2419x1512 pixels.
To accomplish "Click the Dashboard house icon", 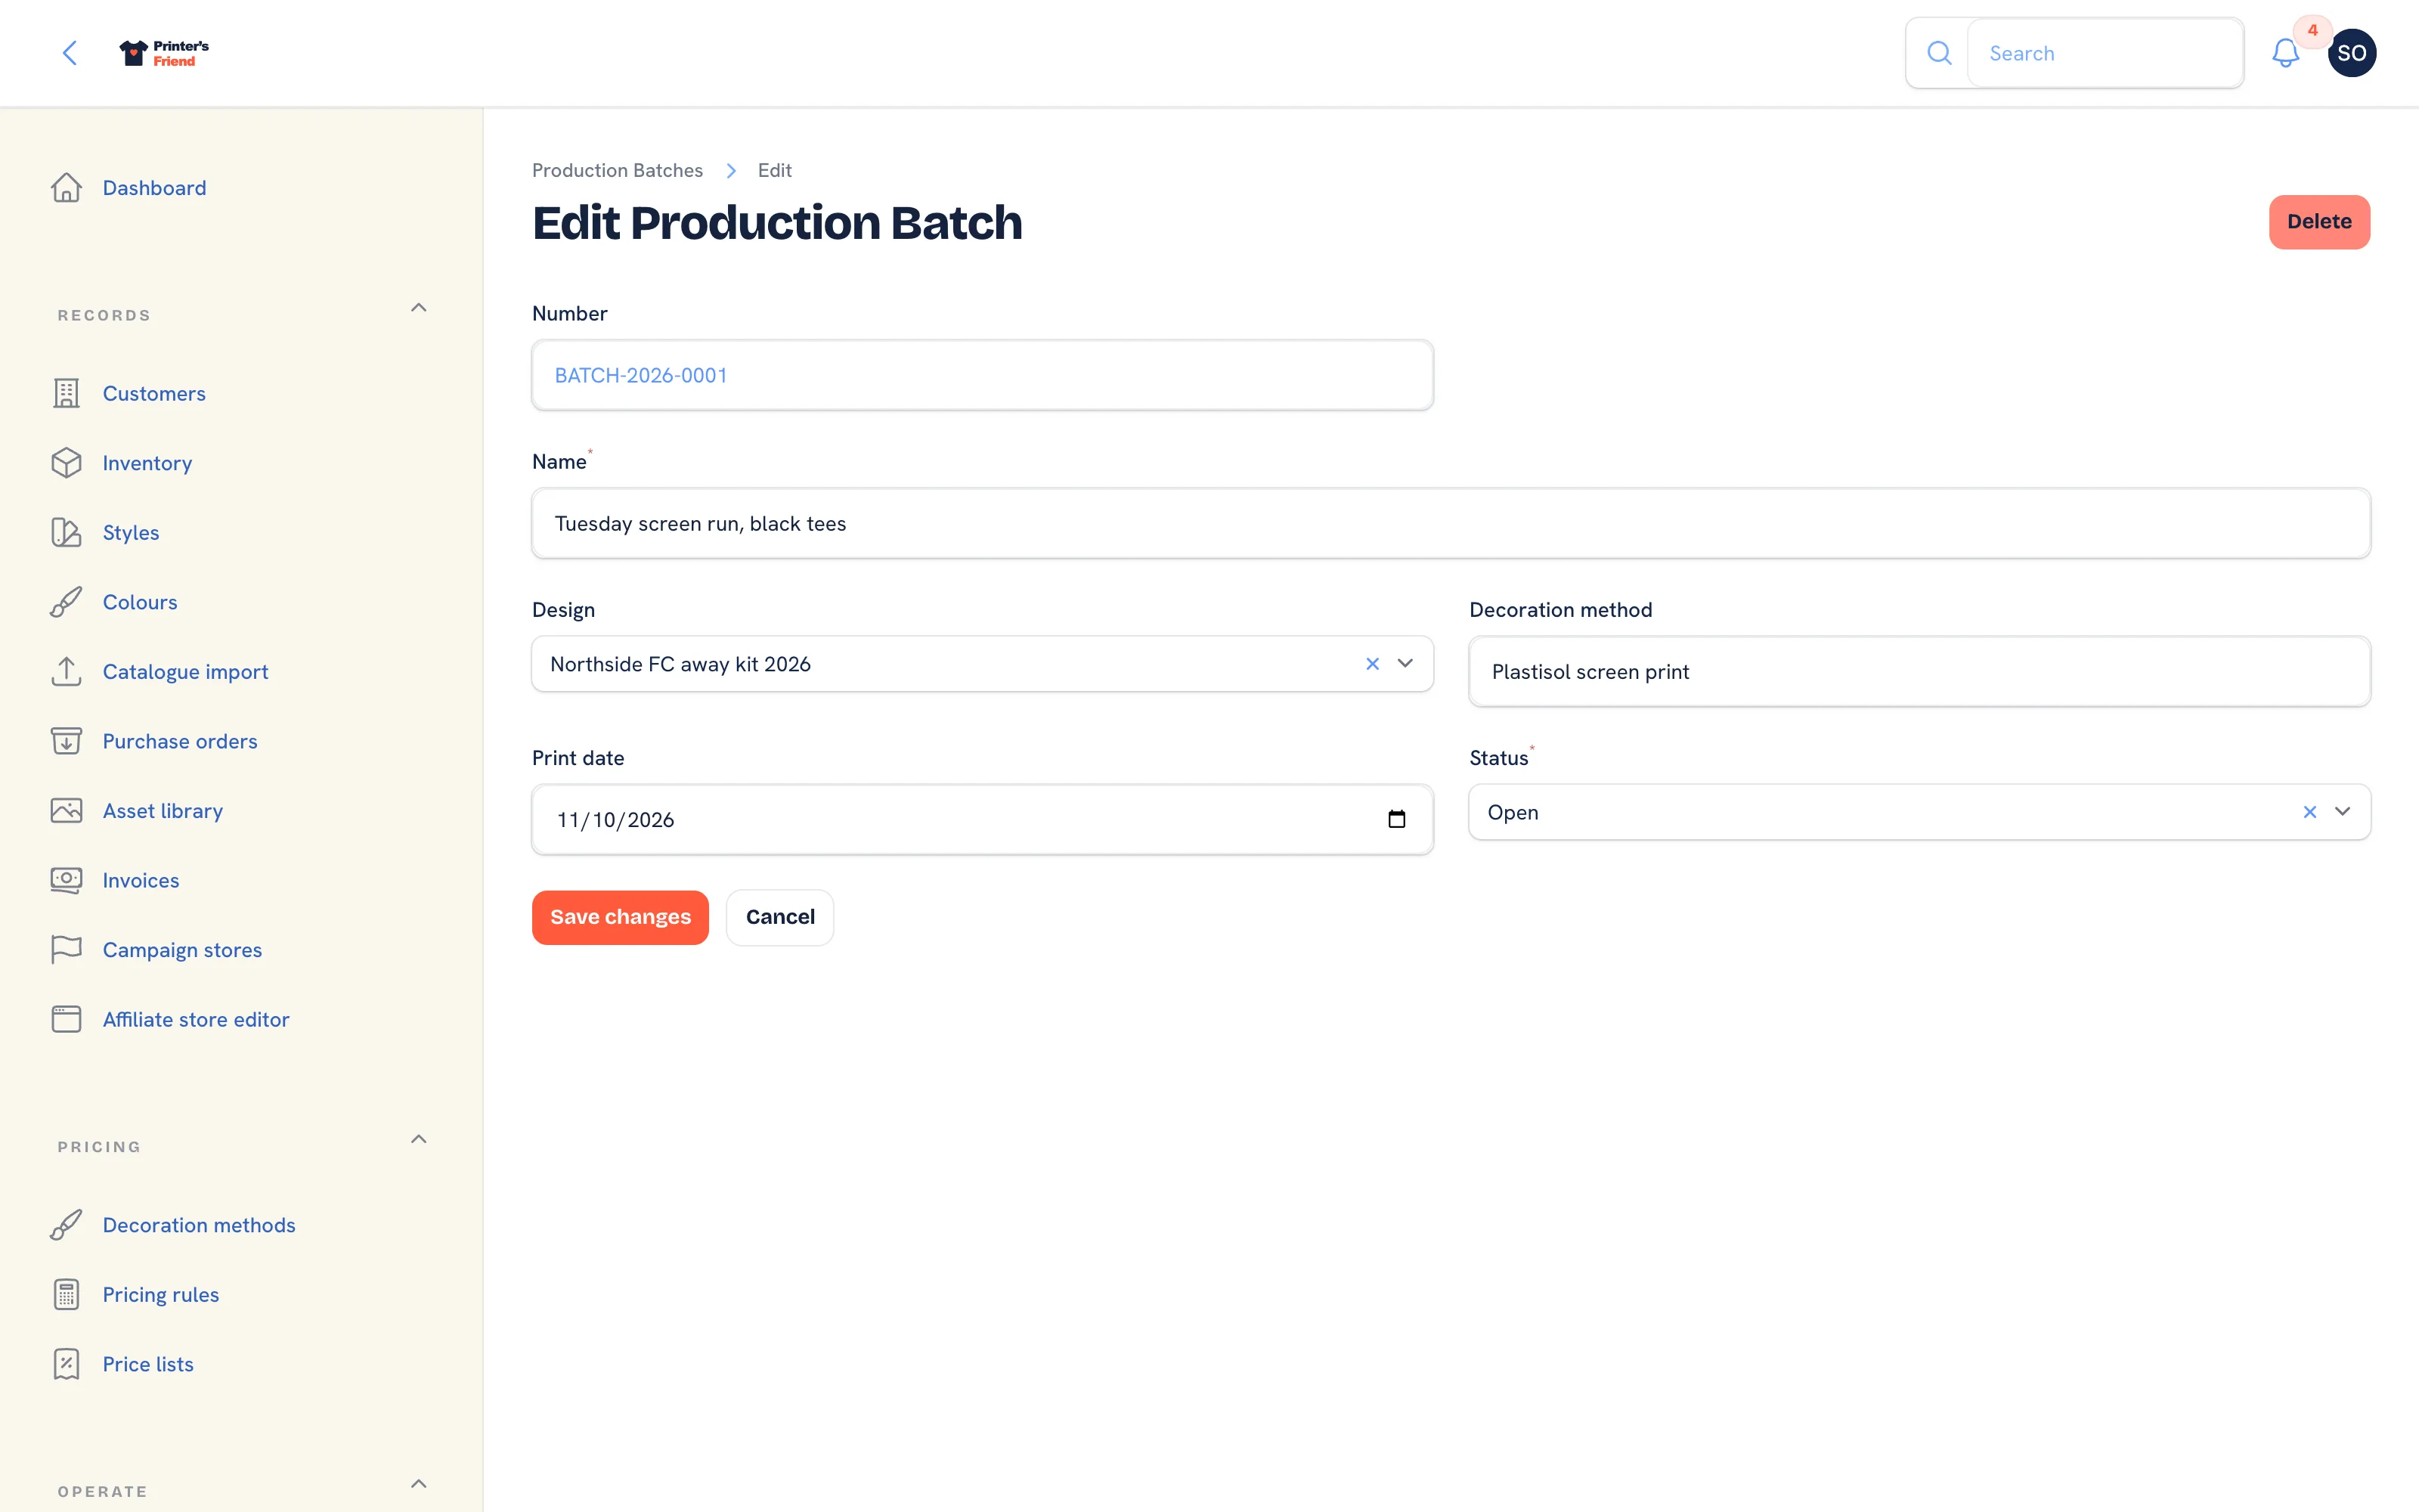I will point(67,188).
